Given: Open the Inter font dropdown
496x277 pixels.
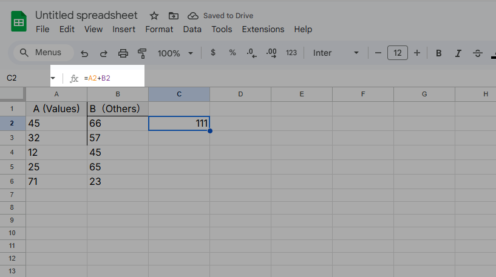Looking at the screenshot, I should [x=336, y=53].
